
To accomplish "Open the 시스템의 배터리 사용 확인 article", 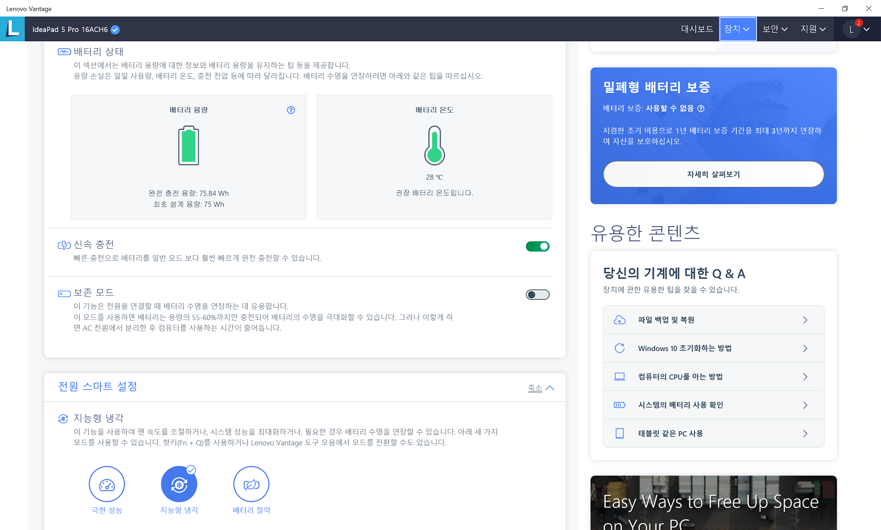I will (713, 405).
